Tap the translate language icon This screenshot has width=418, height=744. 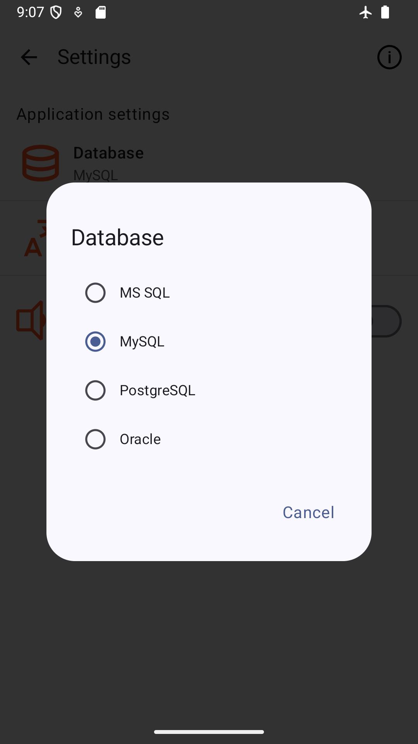[x=35, y=239]
